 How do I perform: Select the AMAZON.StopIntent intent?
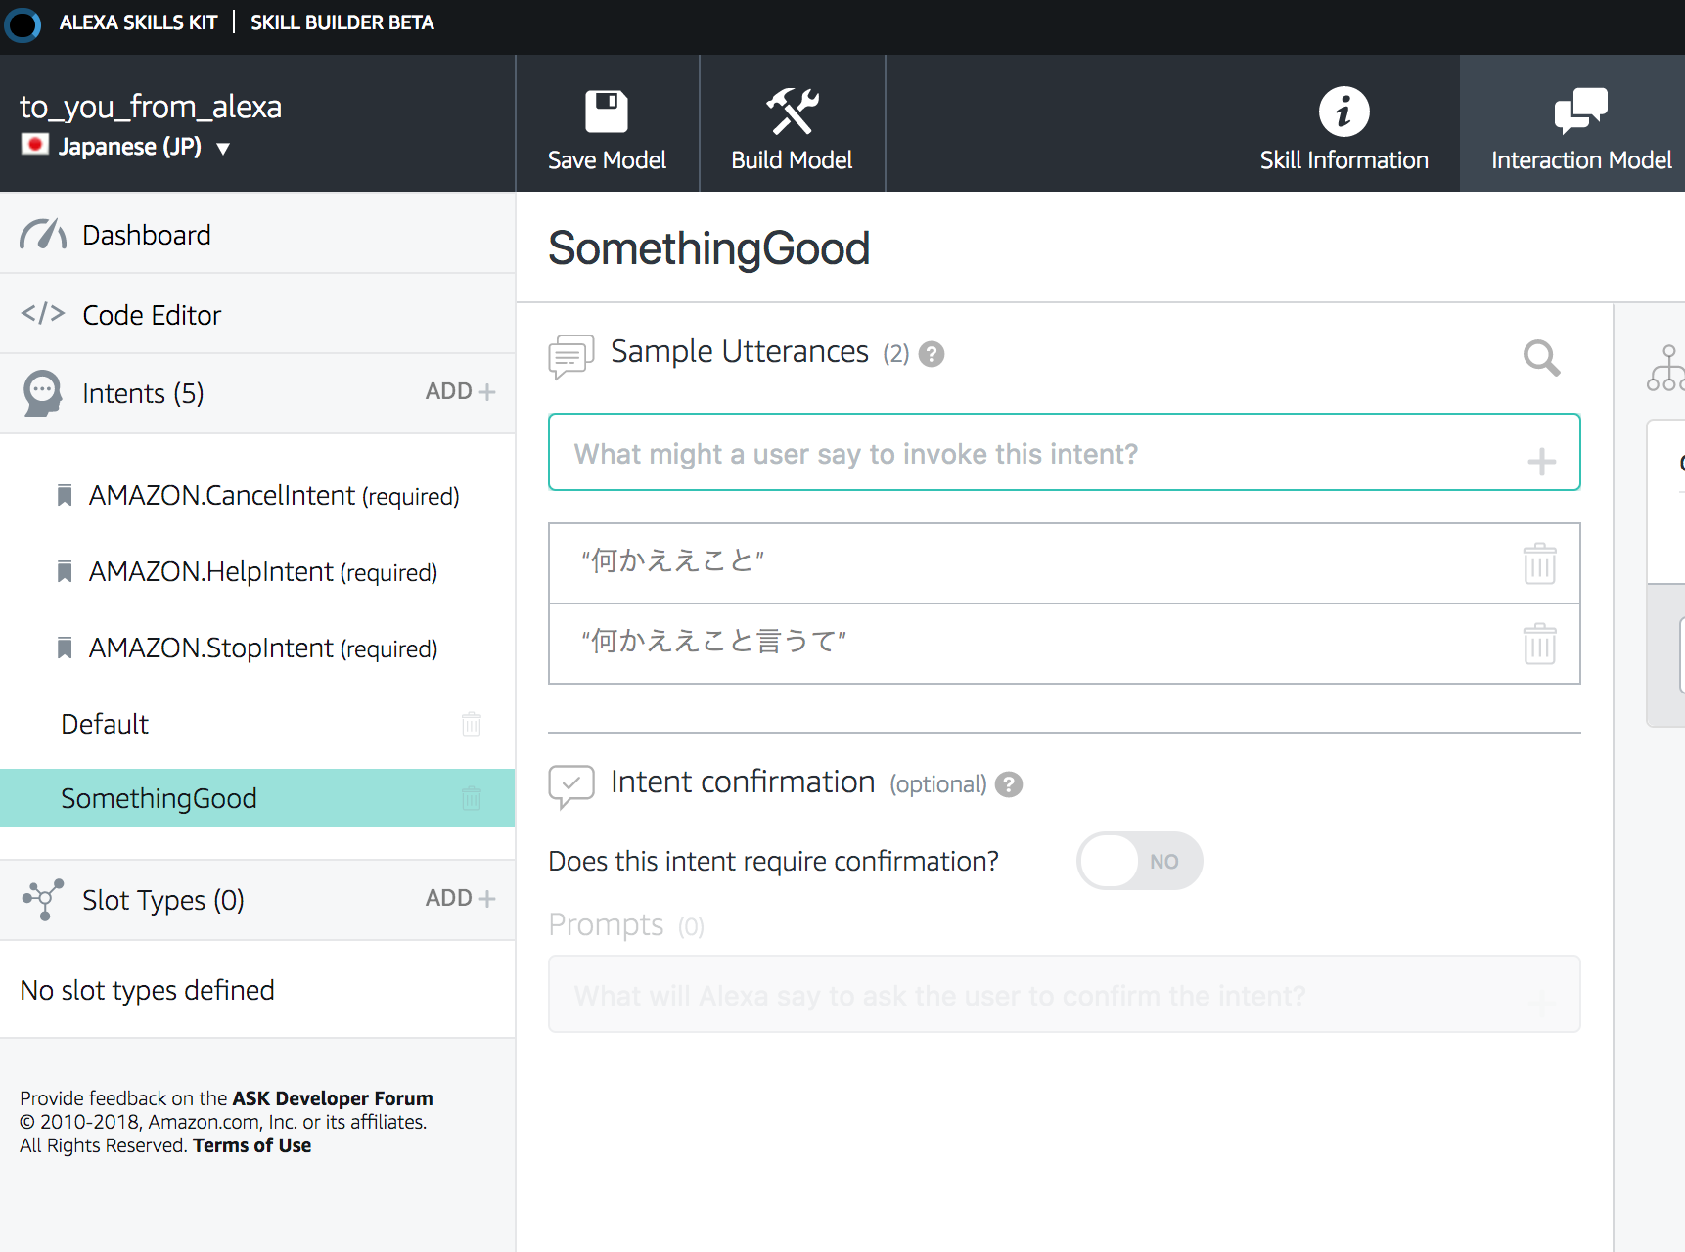click(x=263, y=648)
